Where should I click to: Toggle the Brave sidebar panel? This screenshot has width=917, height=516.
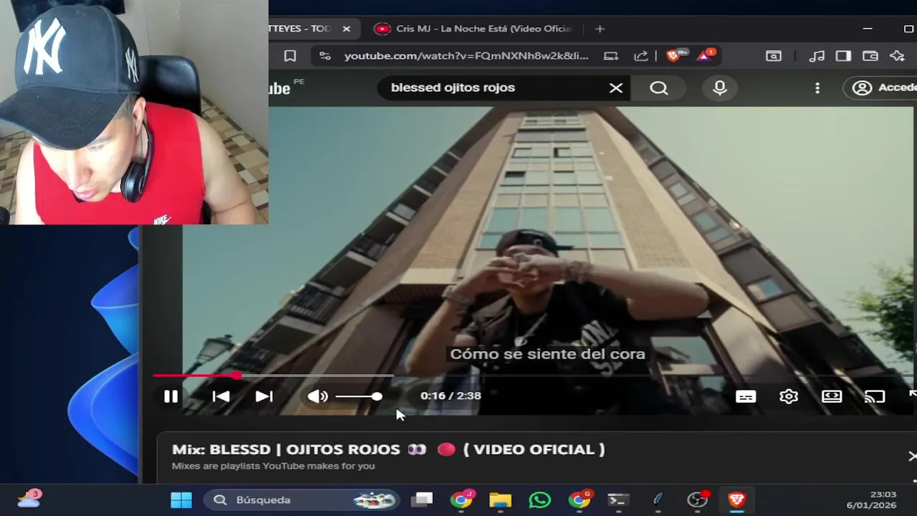[843, 56]
